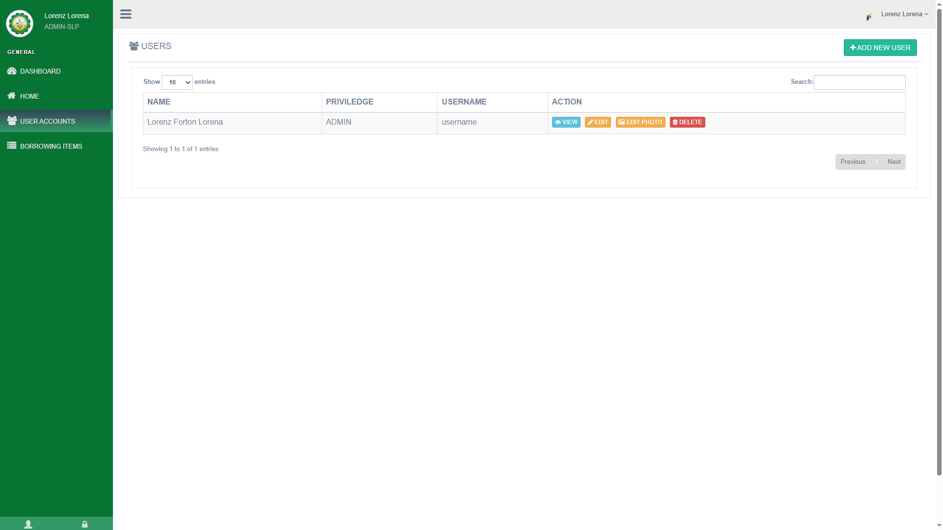Open the Dashboard sidebar item

coord(40,71)
